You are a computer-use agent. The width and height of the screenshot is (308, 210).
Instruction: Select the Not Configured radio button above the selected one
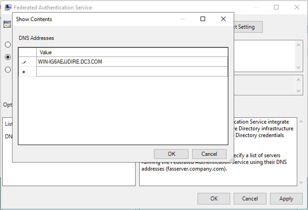[x=8, y=45]
